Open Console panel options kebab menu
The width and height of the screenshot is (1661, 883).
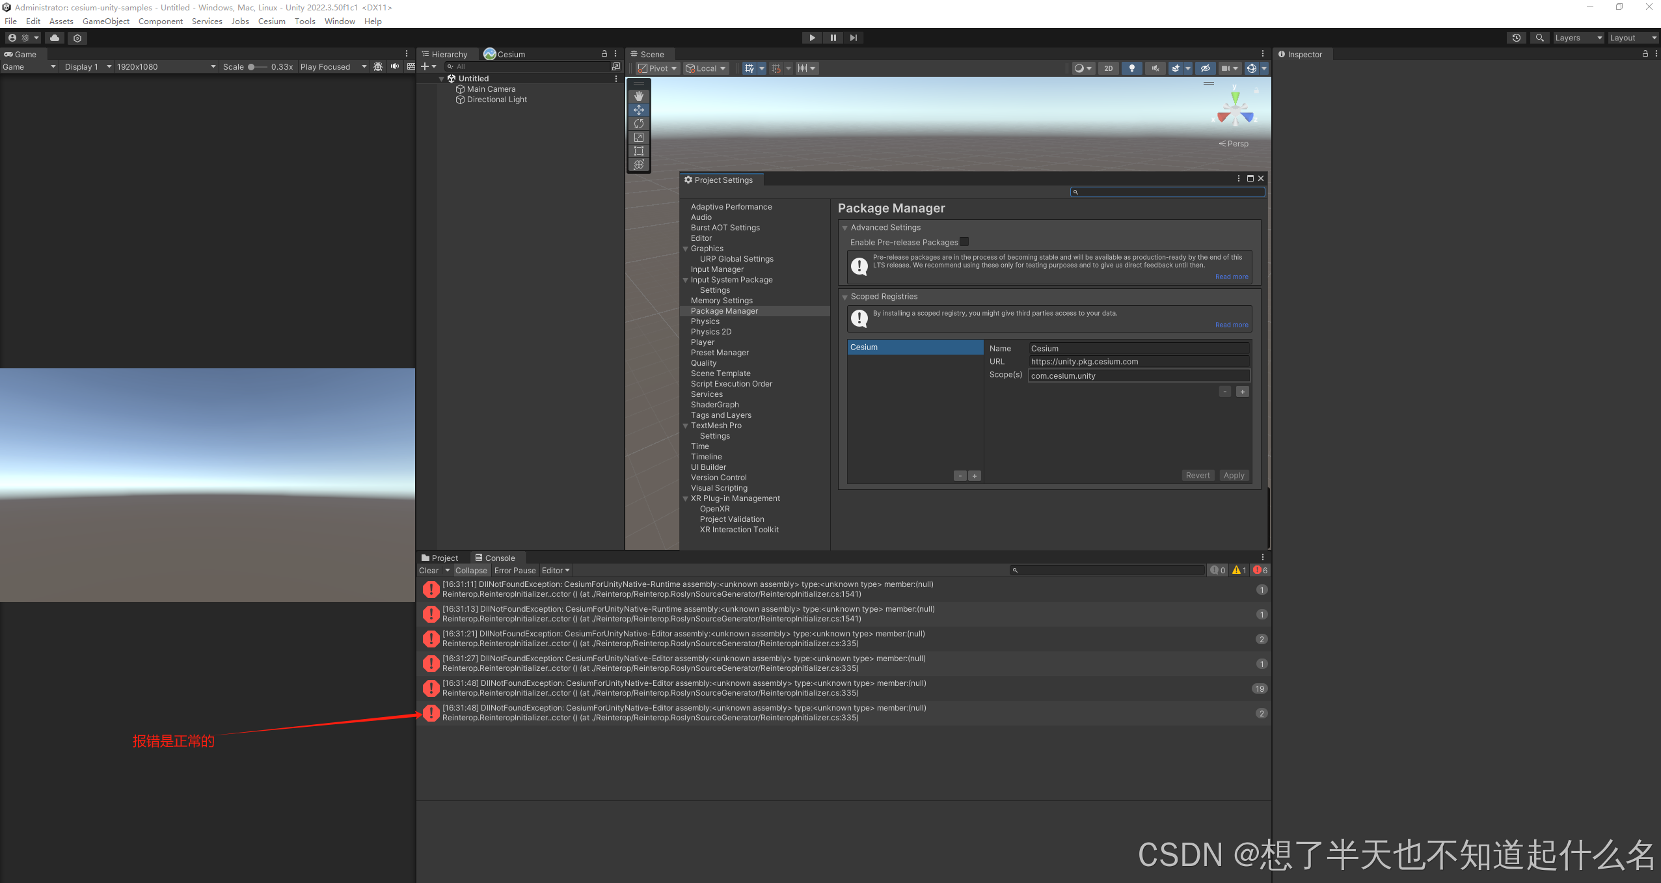(x=1263, y=558)
